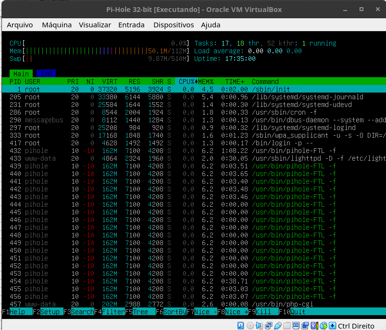The height and width of the screenshot is (330, 386).
Task: Click the CPU% column header
Action: (187, 82)
